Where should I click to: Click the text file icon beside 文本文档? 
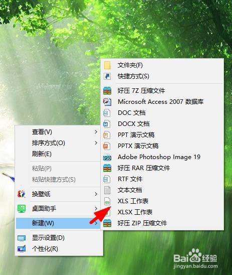[107, 190]
